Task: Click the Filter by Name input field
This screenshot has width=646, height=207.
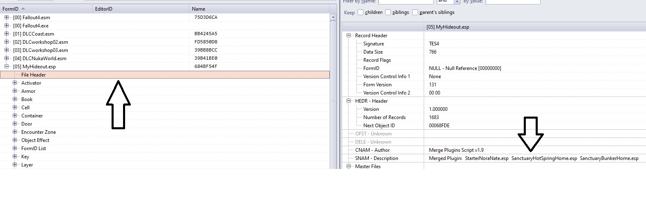Action: [x=406, y=2]
